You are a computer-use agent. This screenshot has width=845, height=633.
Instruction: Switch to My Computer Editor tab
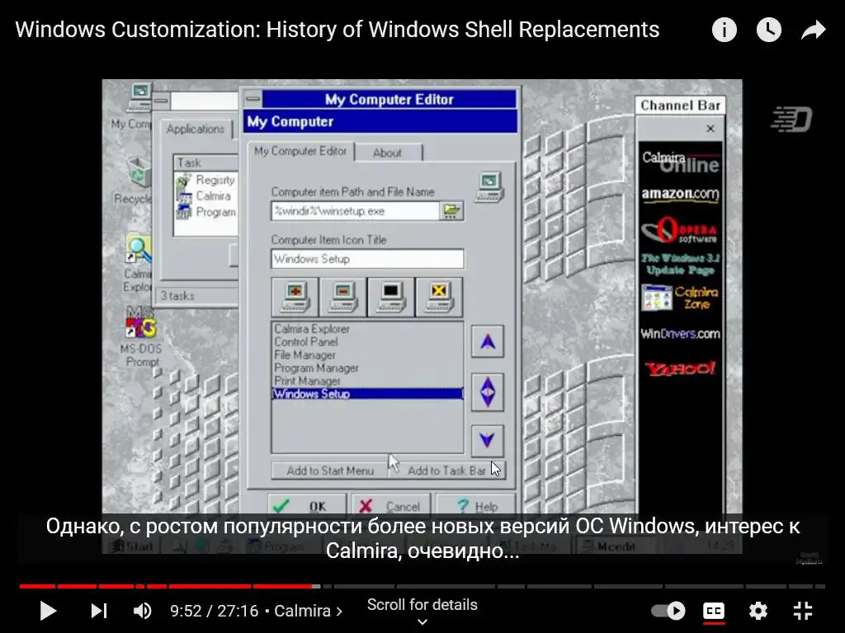(x=300, y=152)
